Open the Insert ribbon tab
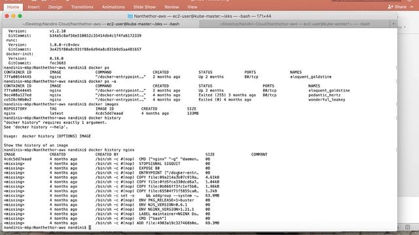The image size is (419, 235). coord(33,7)
